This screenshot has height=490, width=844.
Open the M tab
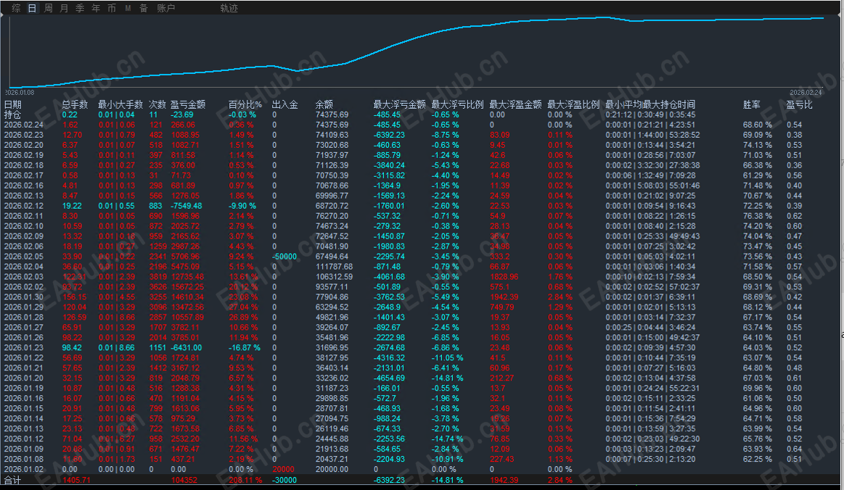128,8
